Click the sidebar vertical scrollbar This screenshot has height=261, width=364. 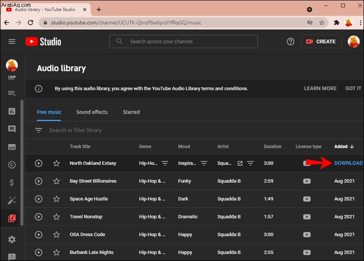pyautogui.click(x=22, y=163)
